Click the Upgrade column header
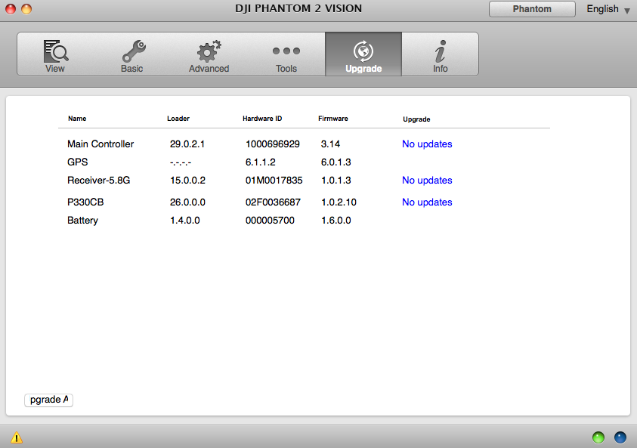Viewport: 637px width, 448px height. pos(416,119)
